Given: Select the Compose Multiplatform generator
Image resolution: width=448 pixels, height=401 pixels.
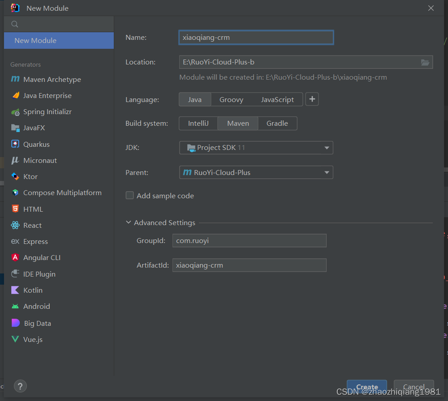Looking at the screenshot, I should click(x=61, y=192).
